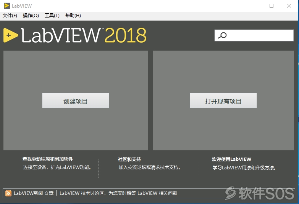299x204 pixels.
Task: Open the LabVIEW 技术讨论区 news headline
Action: (x=118, y=193)
